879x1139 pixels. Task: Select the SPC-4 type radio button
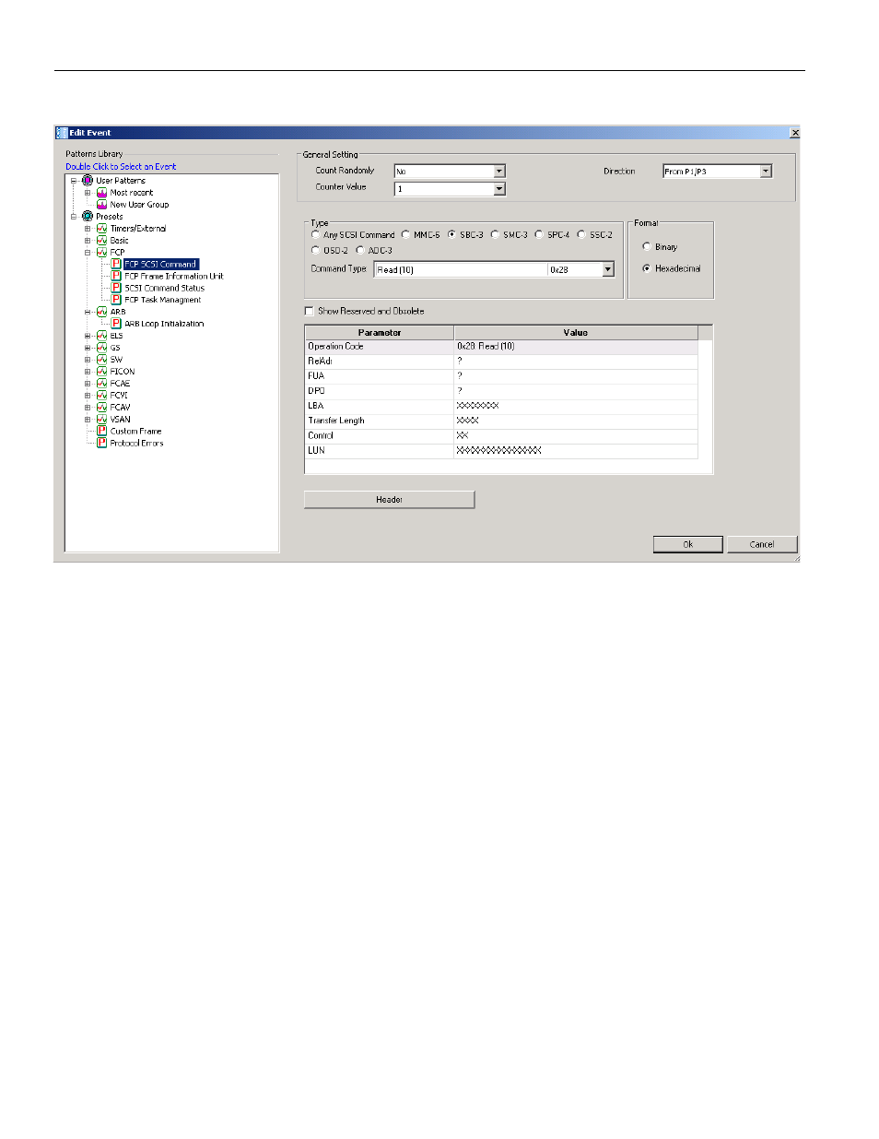tap(539, 234)
